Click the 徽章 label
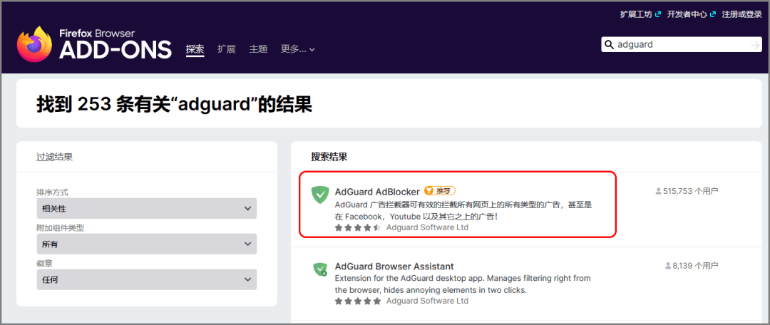The width and height of the screenshot is (770, 325). 45,263
